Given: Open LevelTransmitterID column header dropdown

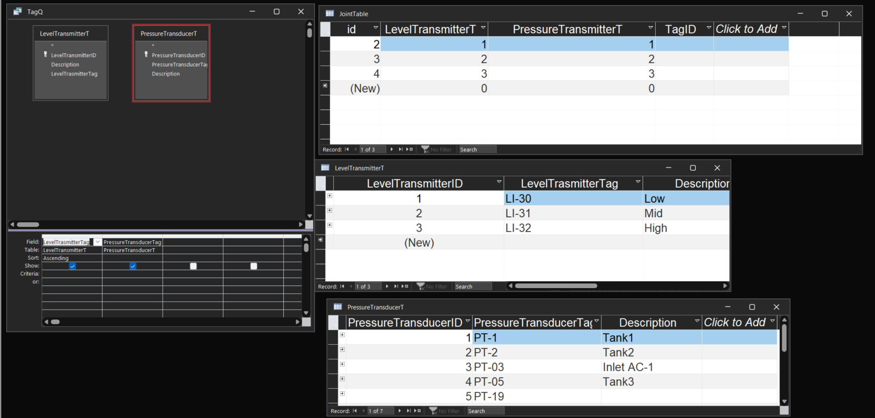Looking at the screenshot, I should (499, 182).
